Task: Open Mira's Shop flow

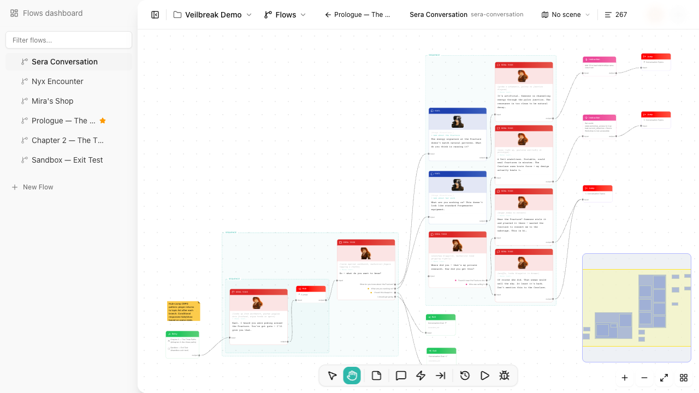Action: pos(69,101)
